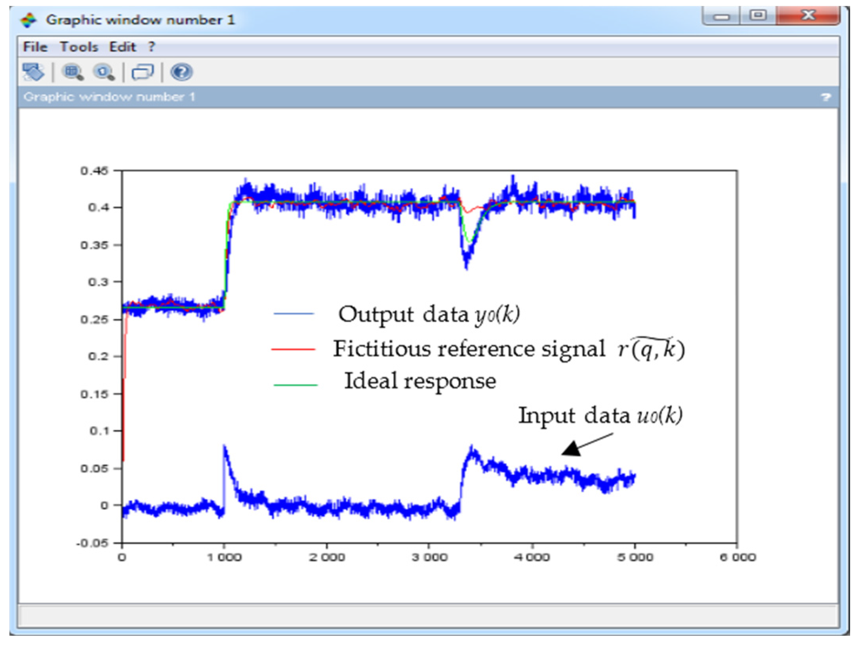
Task: Select the rotation tool in the toolbar
Action: point(34,72)
